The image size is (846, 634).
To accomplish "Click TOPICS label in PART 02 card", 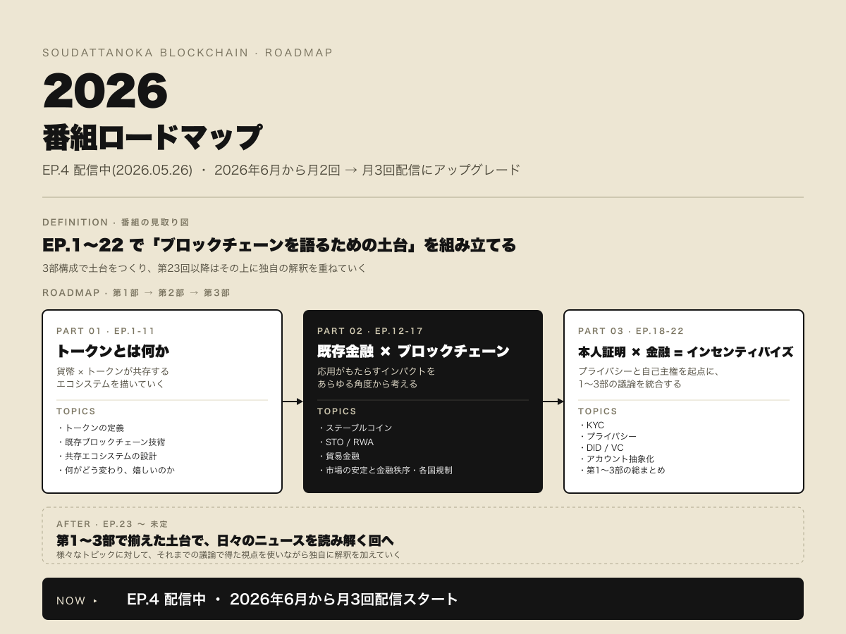I will pos(337,411).
